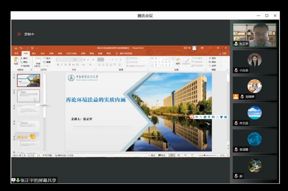This screenshot has height=191, width=288.
Task: Click the Share button in PowerPoint
Action: (222, 53)
